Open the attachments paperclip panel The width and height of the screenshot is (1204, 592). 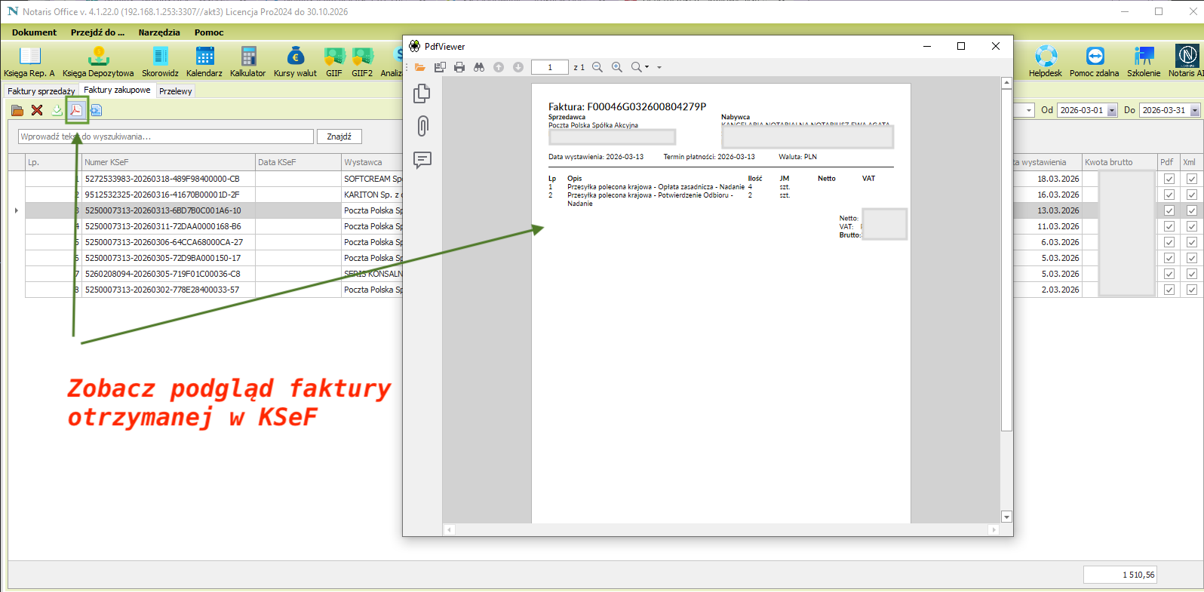(x=422, y=126)
